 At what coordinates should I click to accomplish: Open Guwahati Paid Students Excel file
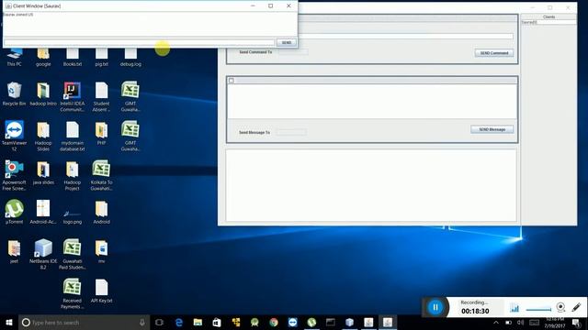coord(72,254)
